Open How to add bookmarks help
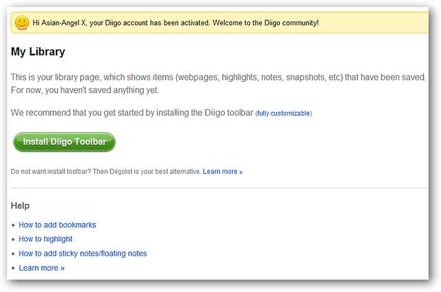This screenshot has height=292, width=441. 57,225
